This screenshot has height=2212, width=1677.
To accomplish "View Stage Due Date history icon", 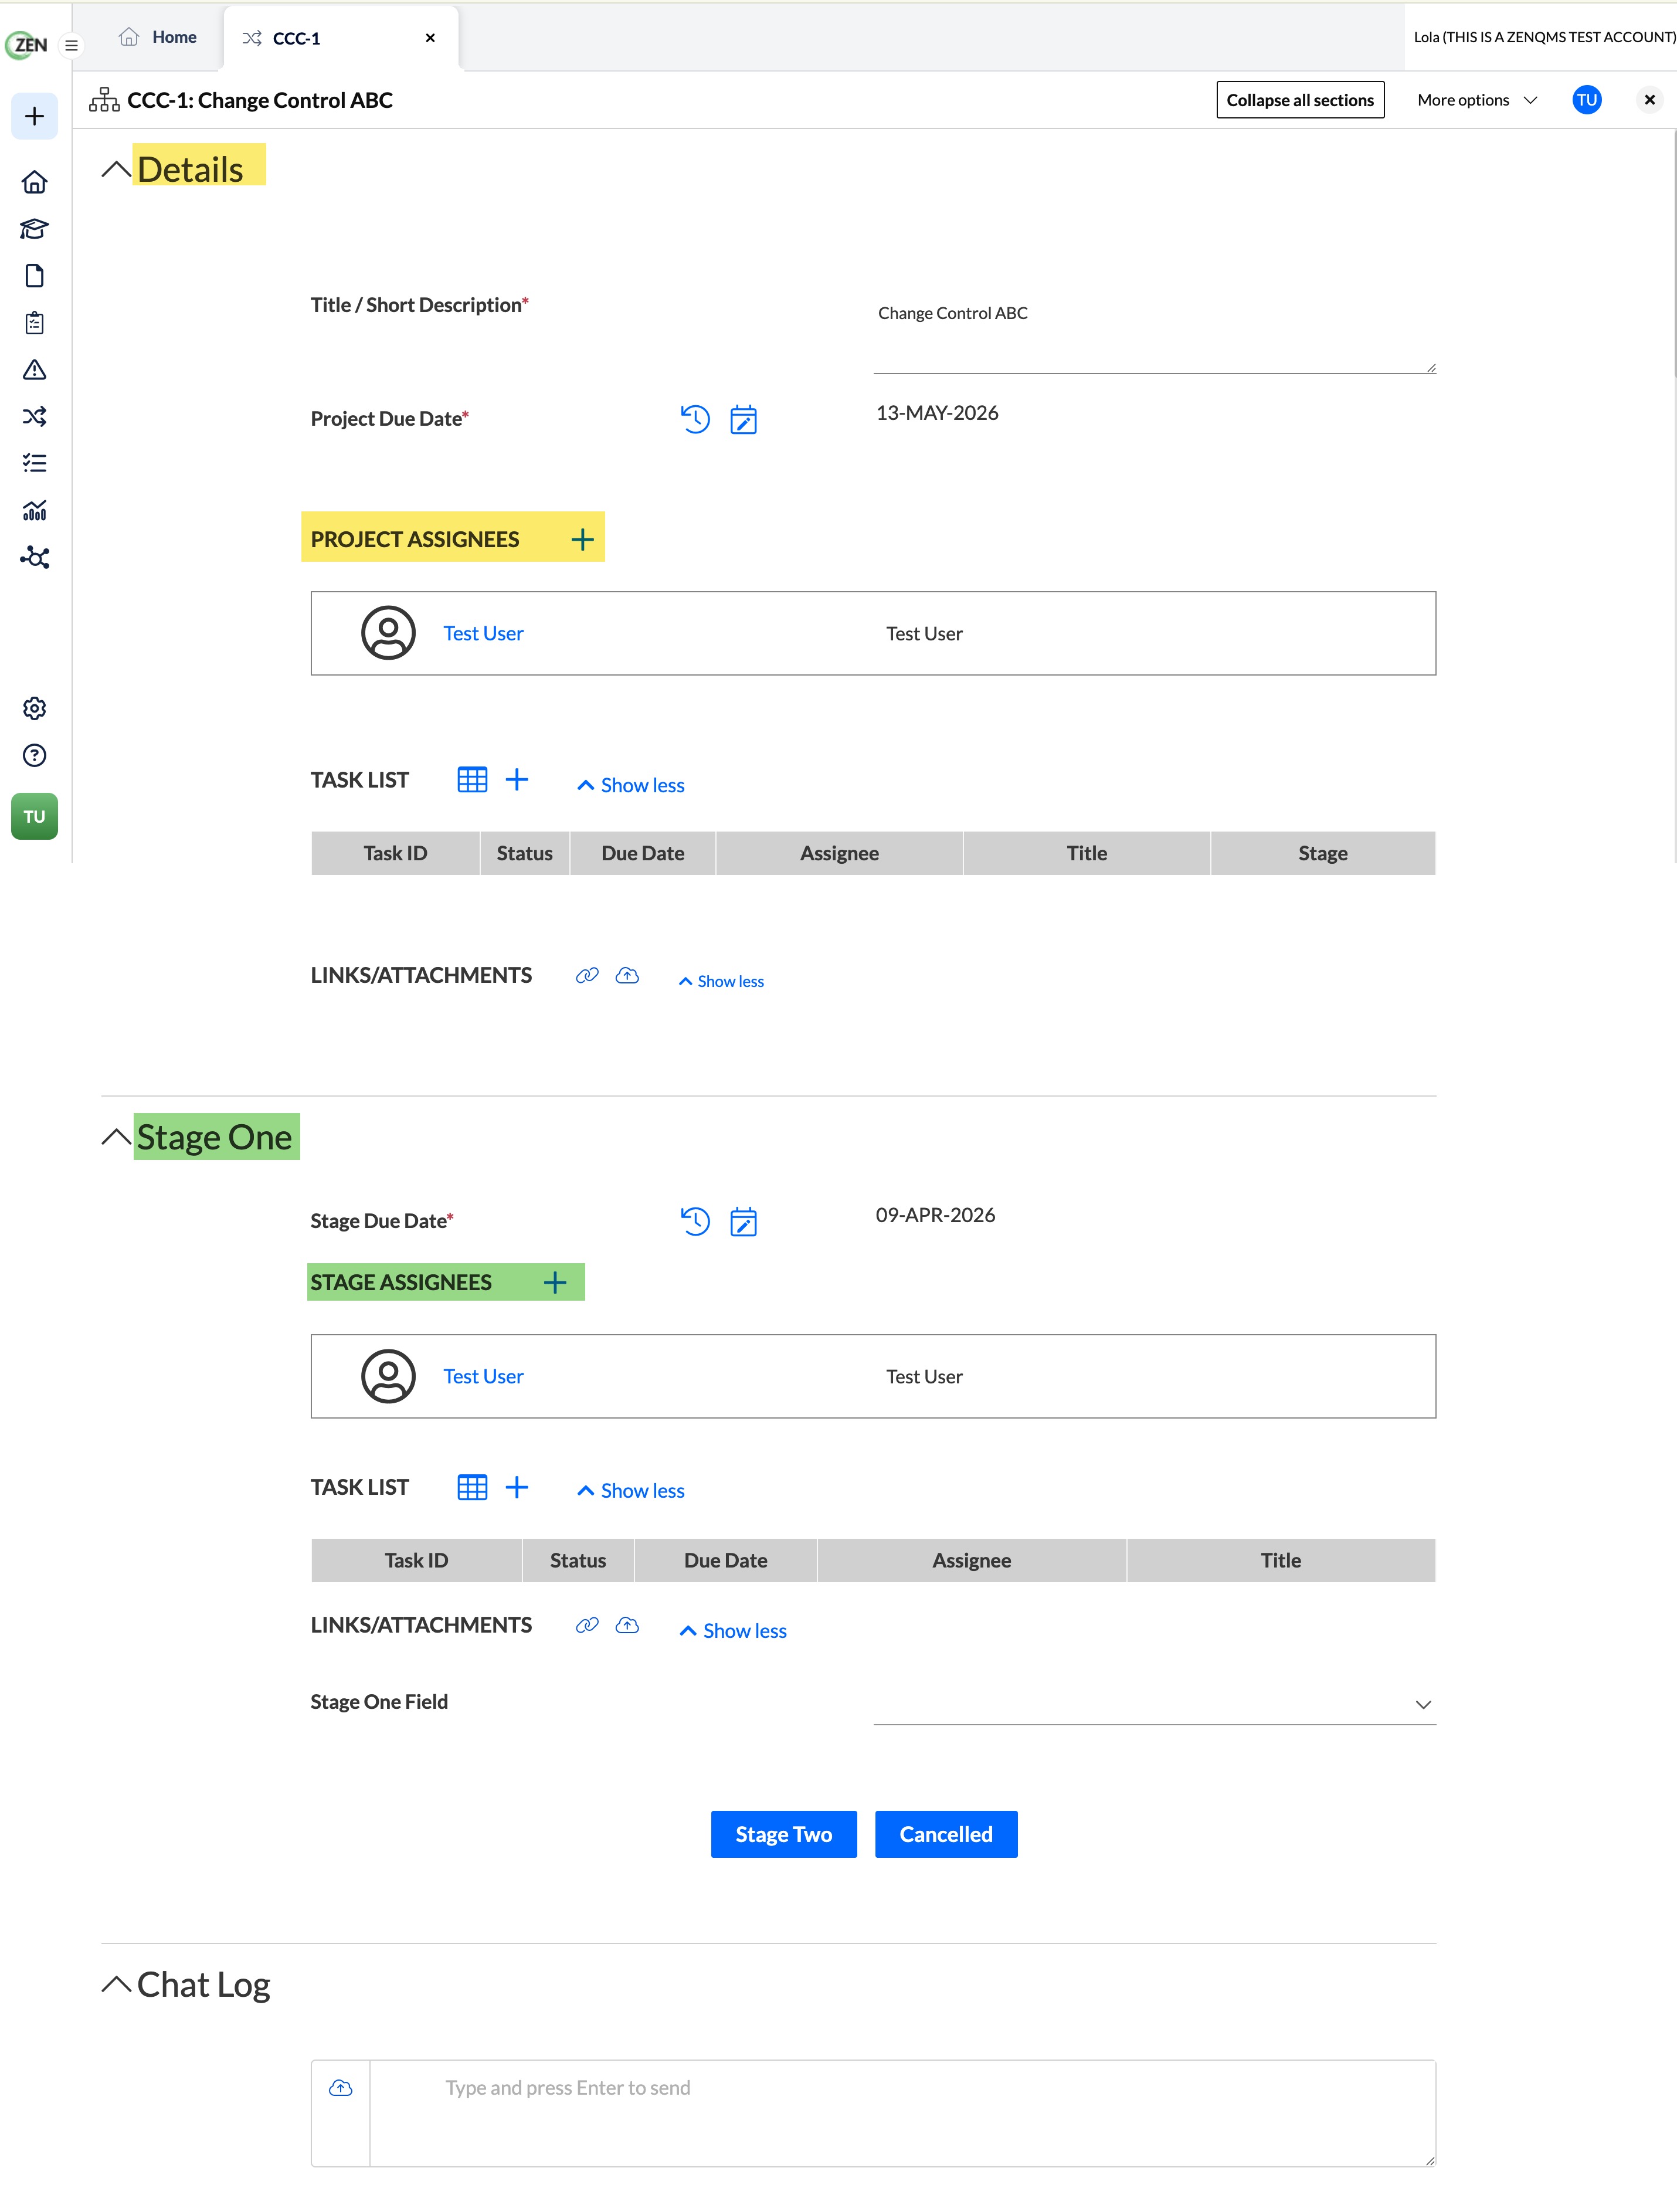I will coord(695,1221).
